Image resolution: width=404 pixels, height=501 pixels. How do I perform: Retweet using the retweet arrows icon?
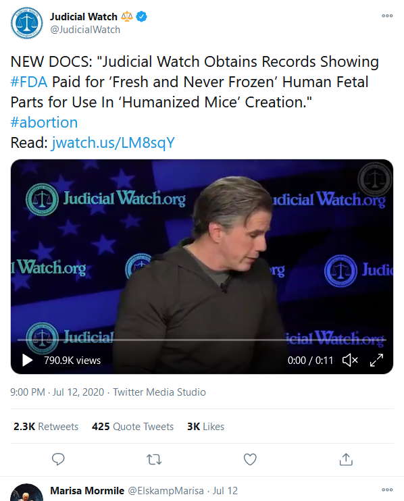click(x=154, y=459)
